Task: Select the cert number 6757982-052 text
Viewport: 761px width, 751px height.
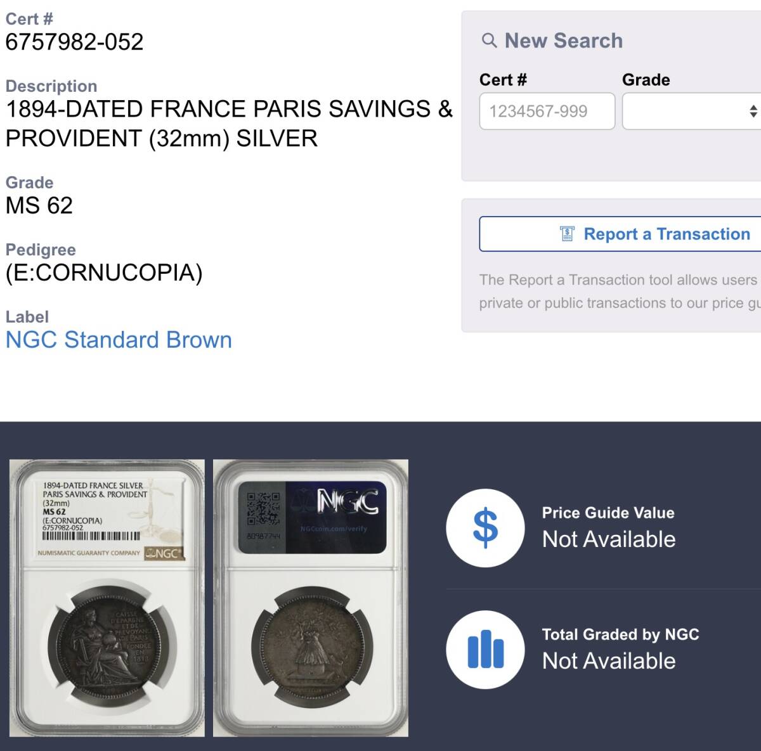Action: click(74, 42)
